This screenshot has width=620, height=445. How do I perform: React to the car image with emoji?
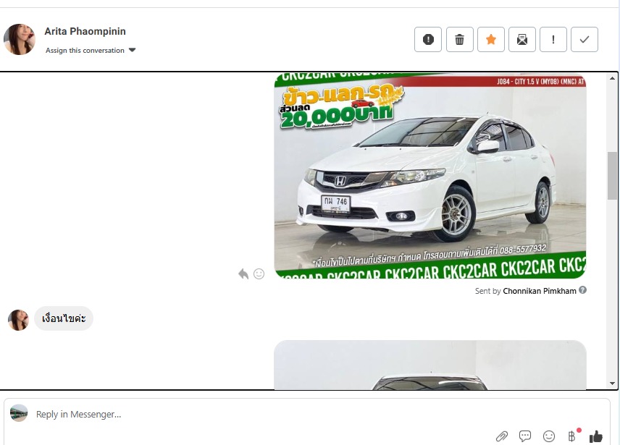point(259,274)
